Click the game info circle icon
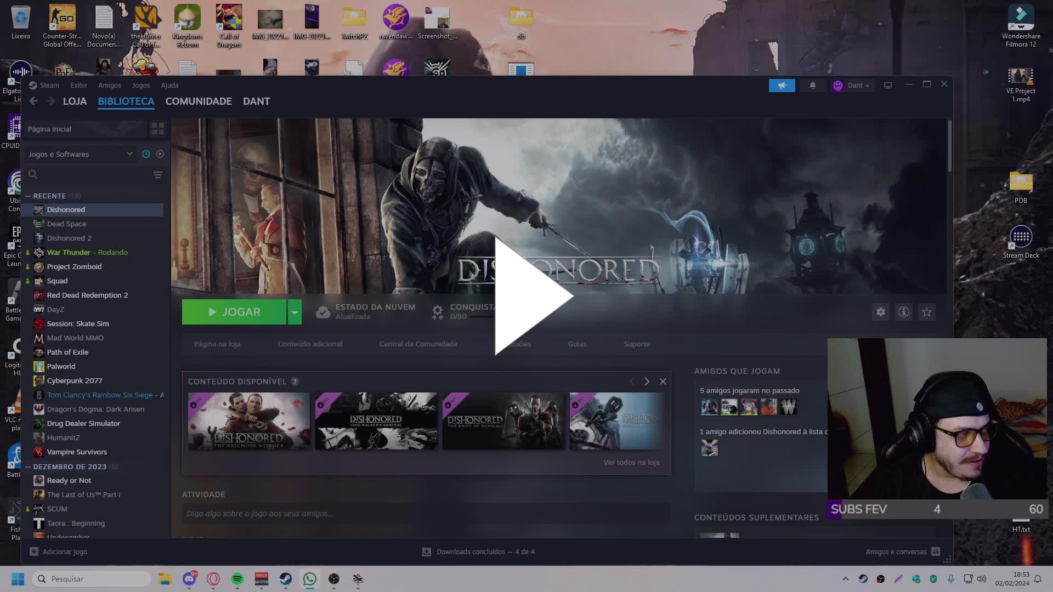 coord(904,312)
